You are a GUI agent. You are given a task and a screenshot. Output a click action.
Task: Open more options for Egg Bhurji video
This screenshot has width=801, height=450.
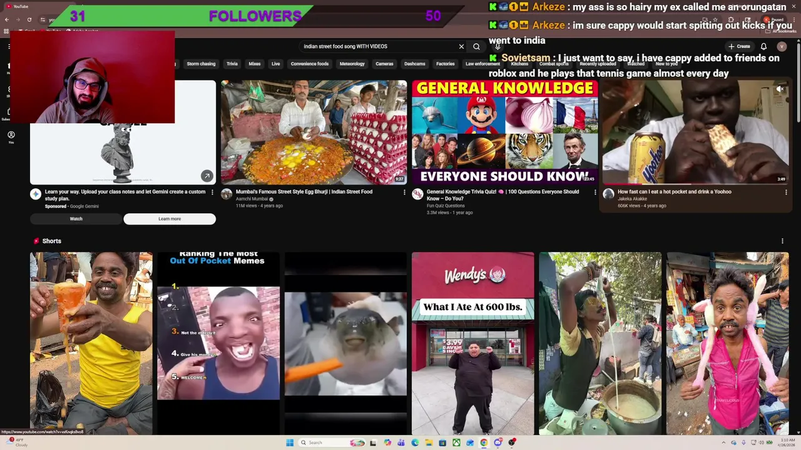tap(404, 192)
